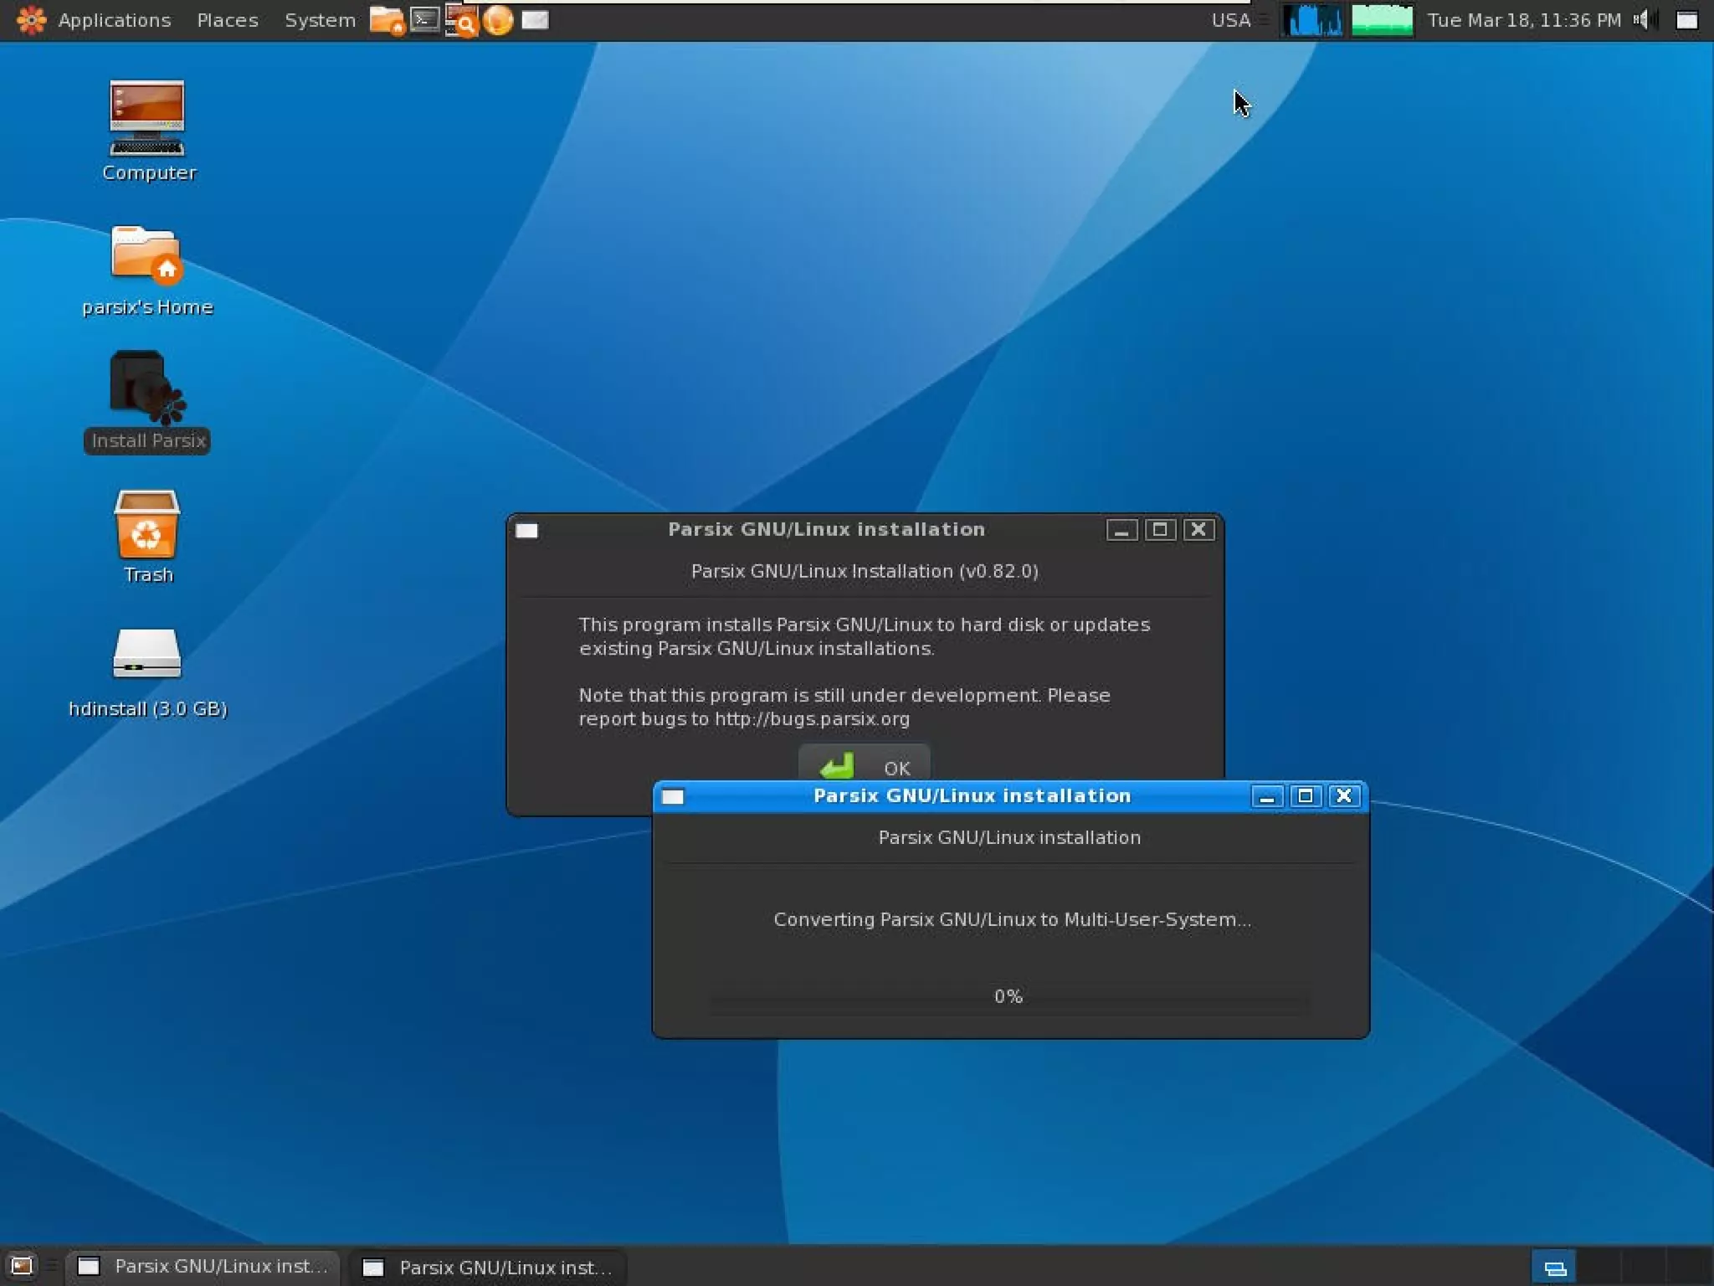
Task: Click the date and time clock
Action: 1523,20
